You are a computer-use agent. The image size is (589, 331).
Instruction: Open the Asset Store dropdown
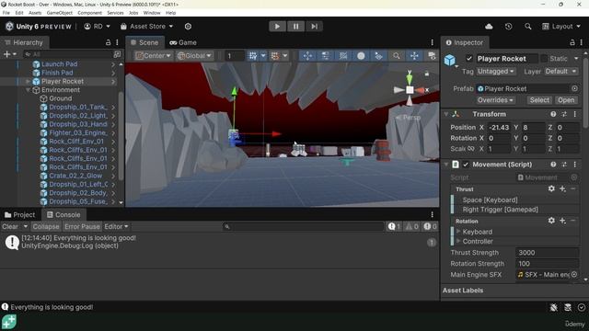click(146, 27)
